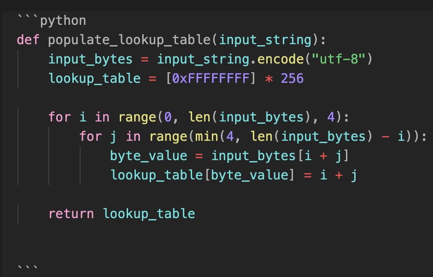Click the 0 start argument in range
This screenshot has height=277, width=433.
click(168, 117)
